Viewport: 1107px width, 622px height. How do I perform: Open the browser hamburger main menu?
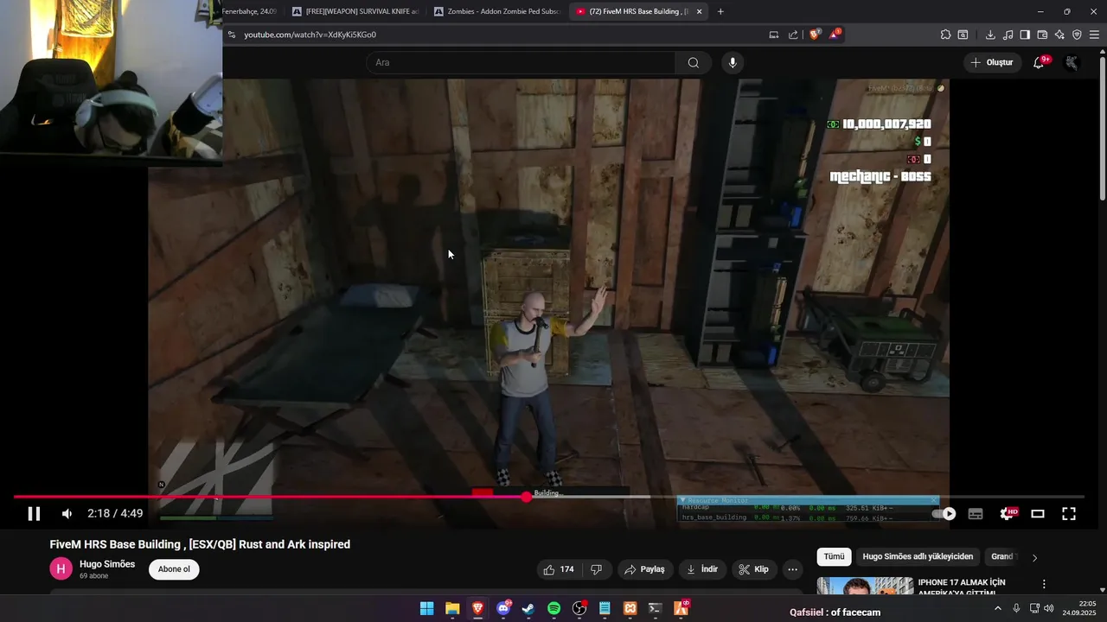click(x=1094, y=35)
